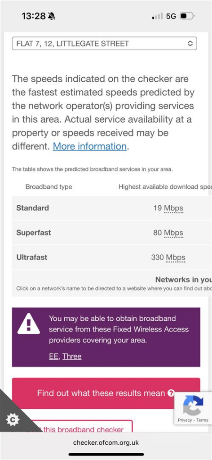Open the reCAPTCHA Terms link
The image size is (212, 460).
pos(202,420)
